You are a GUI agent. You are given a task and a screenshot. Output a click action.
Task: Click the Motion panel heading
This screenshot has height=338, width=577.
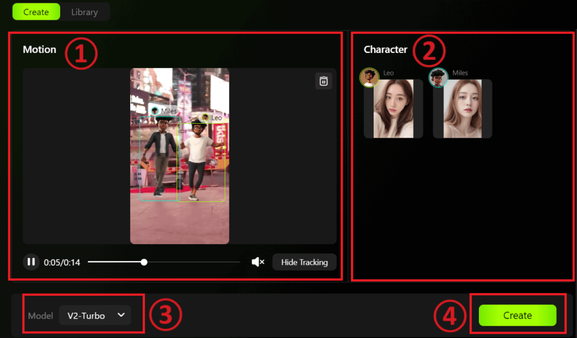click(39, 49)
